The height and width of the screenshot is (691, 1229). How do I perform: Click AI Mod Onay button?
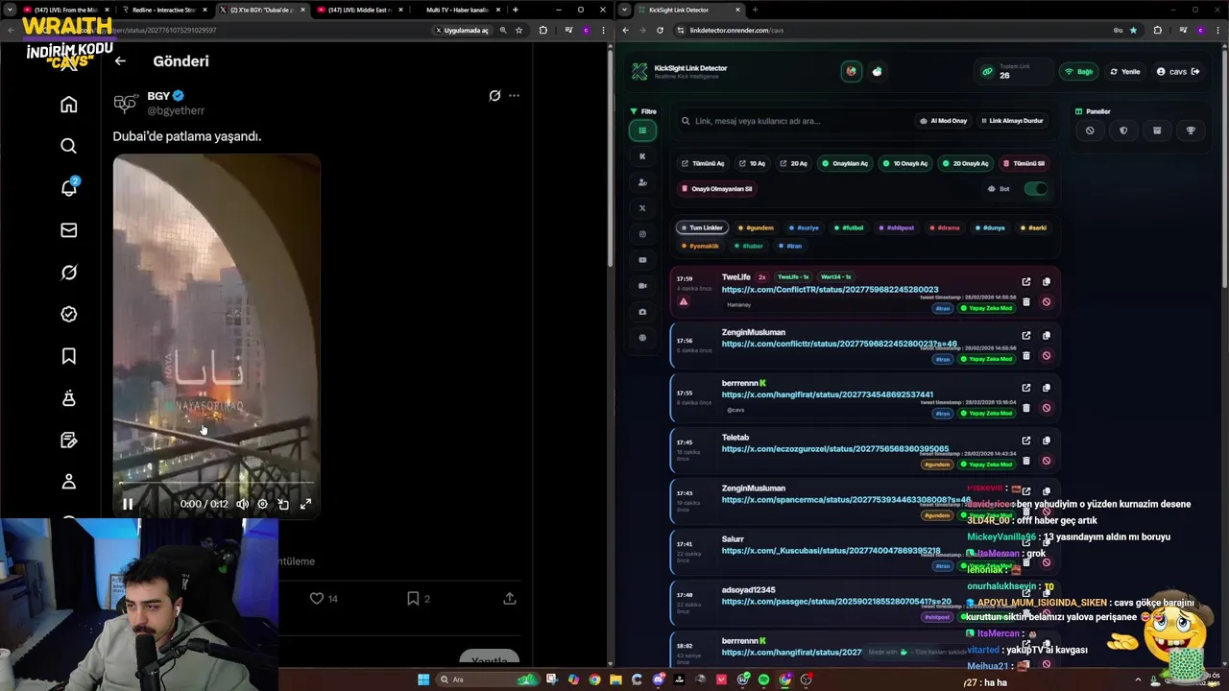[x=943, y=121]
